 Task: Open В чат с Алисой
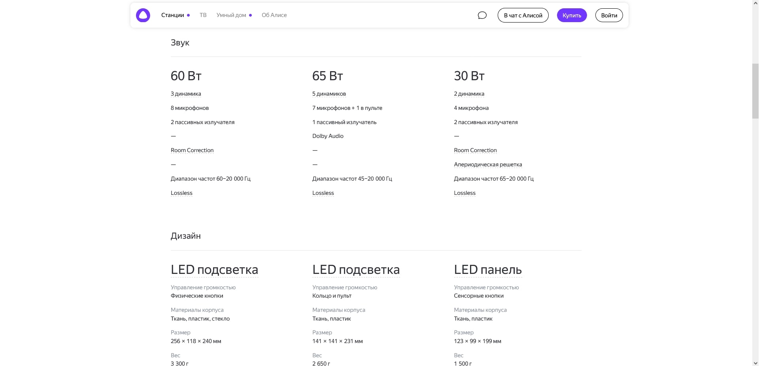pyautogui.click(x=523, y=15)
